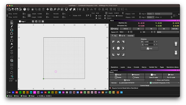Select the magenta 07 layer swatch

[35, 92]
